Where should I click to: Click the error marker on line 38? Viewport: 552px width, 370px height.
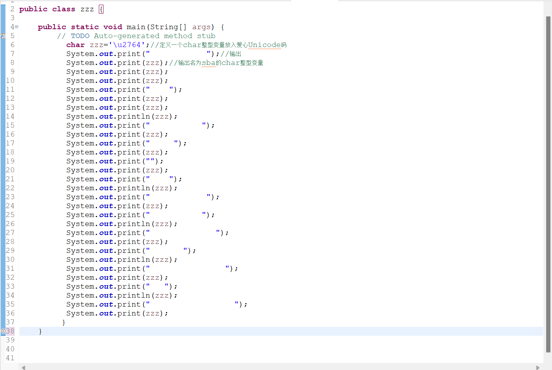[3, 331]
